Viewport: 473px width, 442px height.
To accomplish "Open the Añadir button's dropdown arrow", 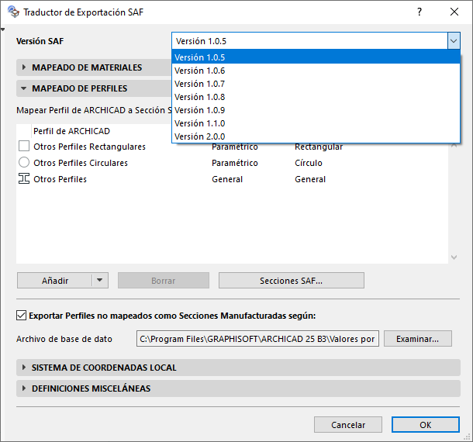I will tap(100, 280).
